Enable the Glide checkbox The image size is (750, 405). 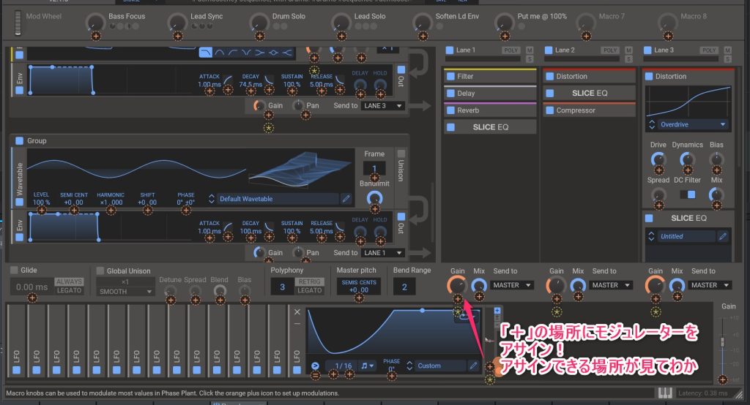coord(15,270)
